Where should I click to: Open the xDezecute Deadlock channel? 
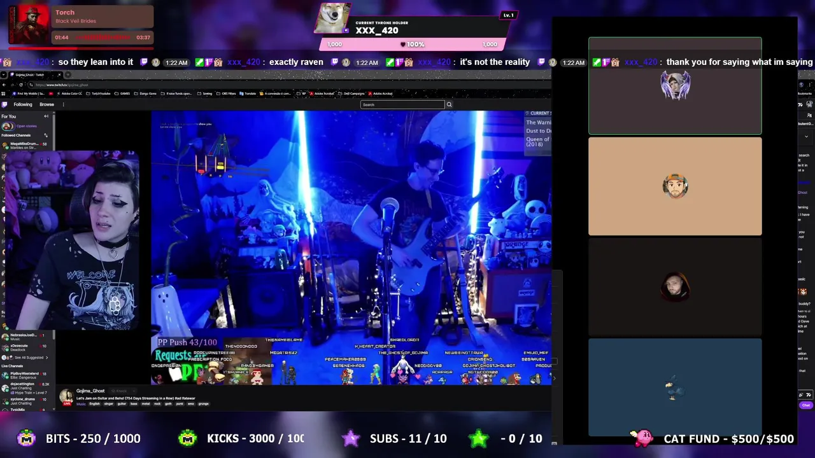tap(25, 347)
